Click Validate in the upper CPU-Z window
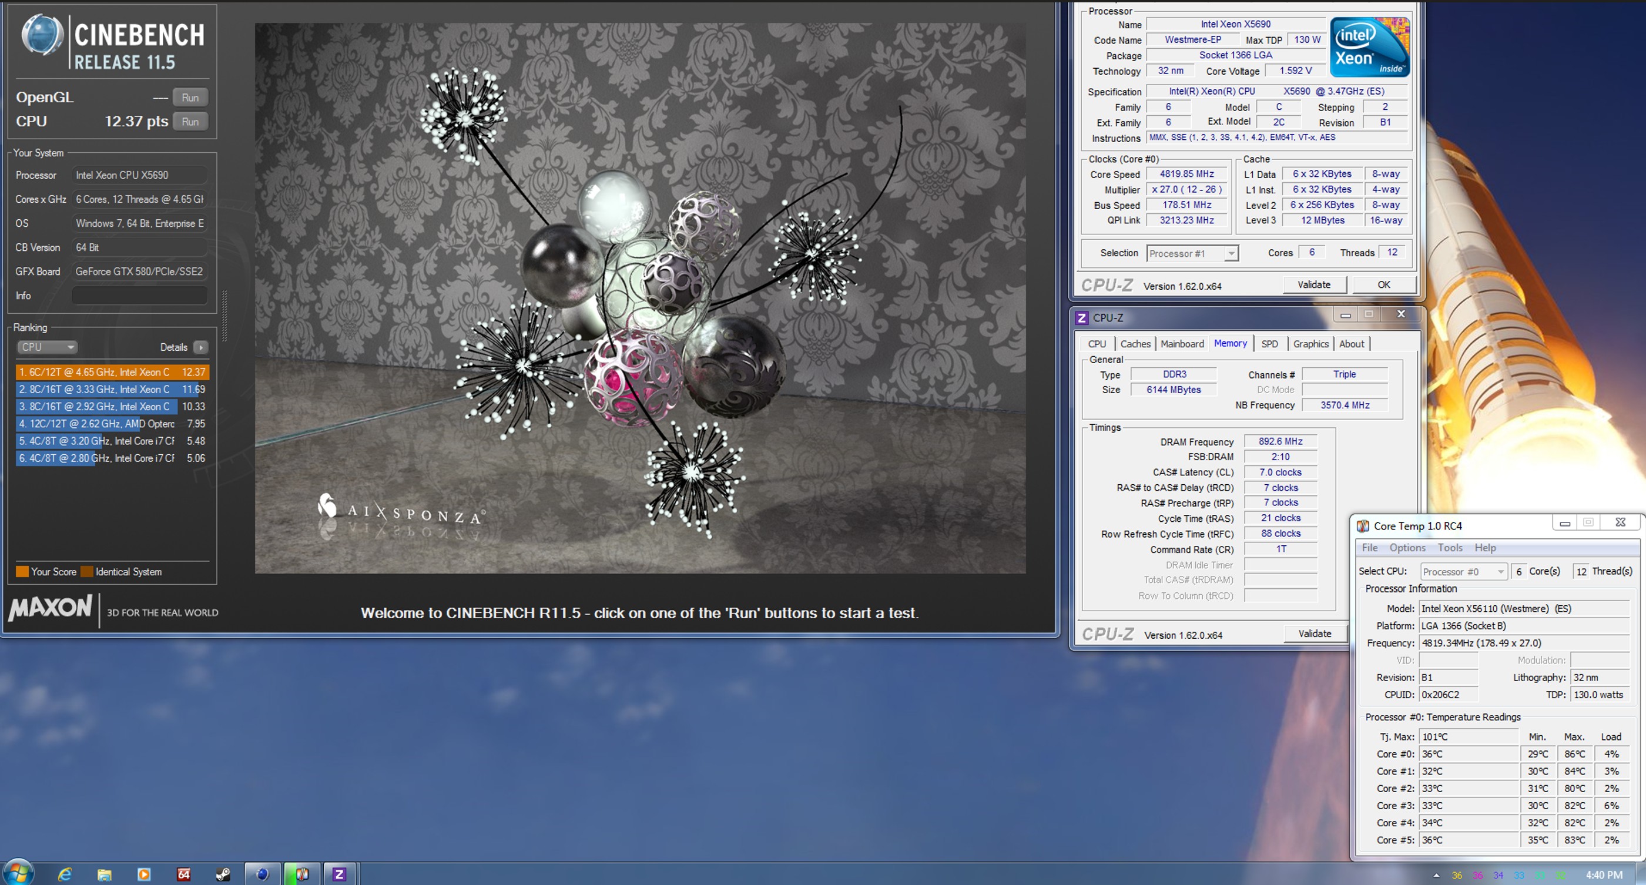Screen dimensions: 1646x885 coord(1314,285)
